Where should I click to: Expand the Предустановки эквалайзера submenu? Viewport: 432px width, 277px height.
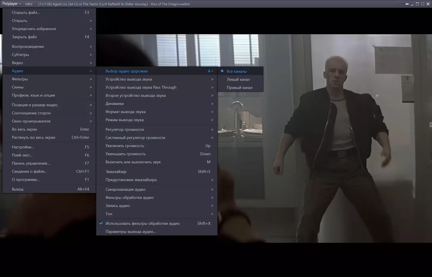157,180
